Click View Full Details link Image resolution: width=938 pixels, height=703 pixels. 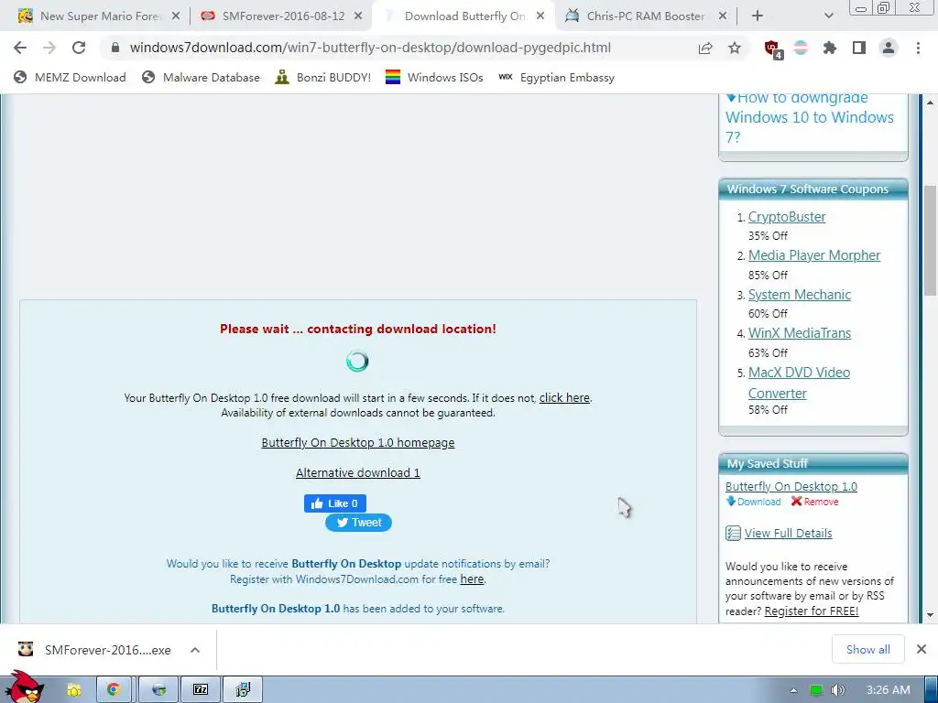click(x=788, y=534)
